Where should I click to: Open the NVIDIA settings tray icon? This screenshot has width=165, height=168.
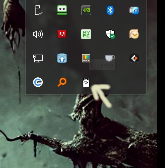[86, 10]
